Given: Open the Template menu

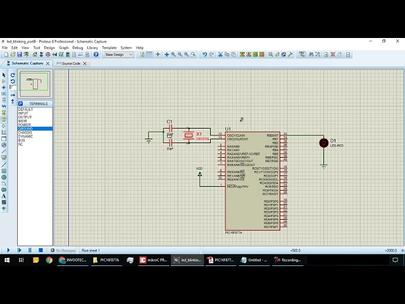Looking at the screenshot, I should (109, 48).
